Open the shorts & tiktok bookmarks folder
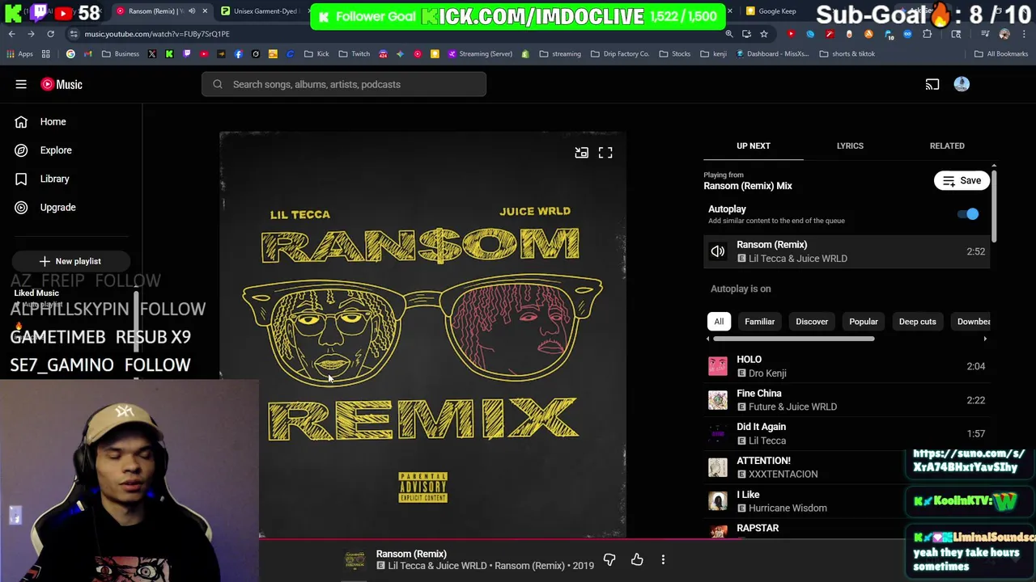 847,54
